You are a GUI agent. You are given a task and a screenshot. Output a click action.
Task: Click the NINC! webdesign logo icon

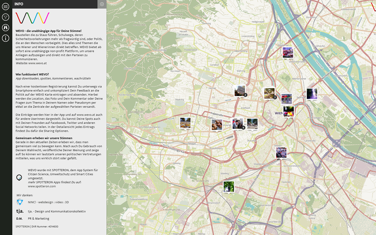click(20, 202)
